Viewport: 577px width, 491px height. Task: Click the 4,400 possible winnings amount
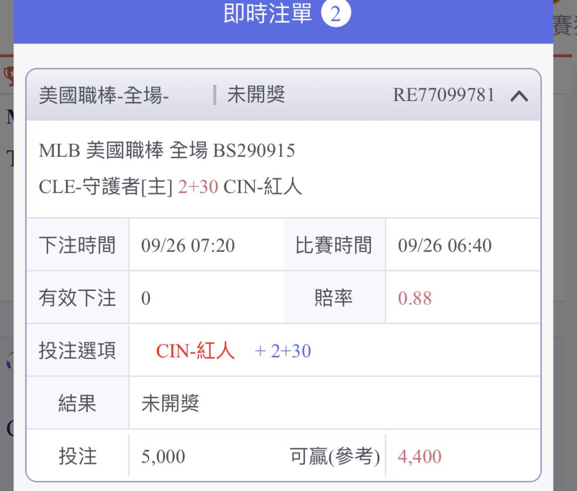(x=419, y=456)
